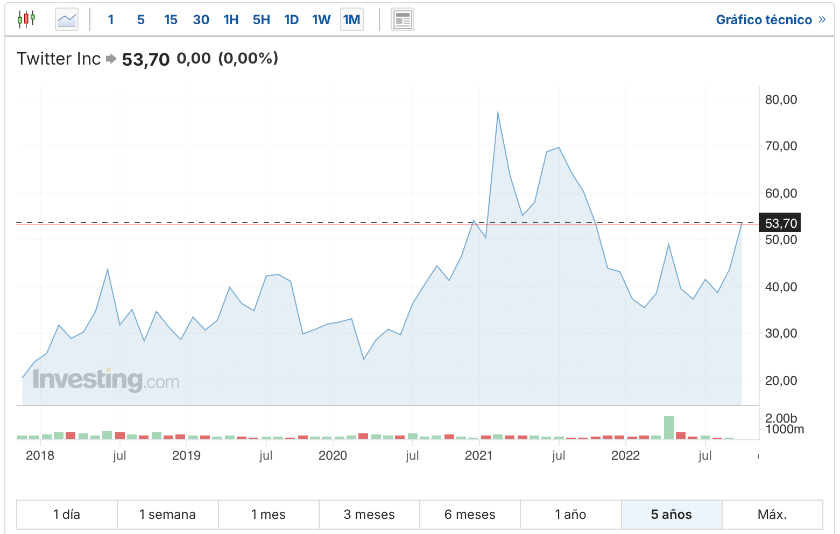Select the 5 años range tab

click(672, 515)
